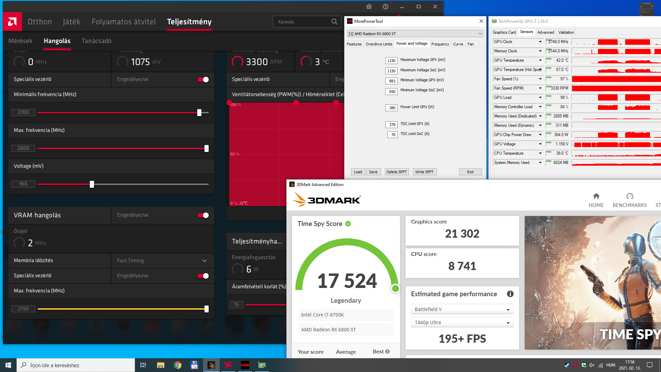Open the BENCHMARKS gauge icon
Image resolution: width=661 pixels, height=372 pixels.
[630, 196]
